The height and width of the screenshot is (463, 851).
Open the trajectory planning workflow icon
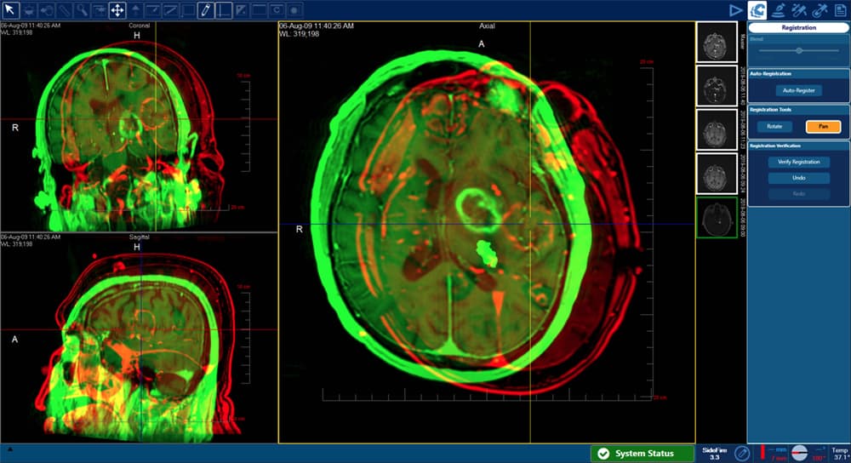(779, 9)
